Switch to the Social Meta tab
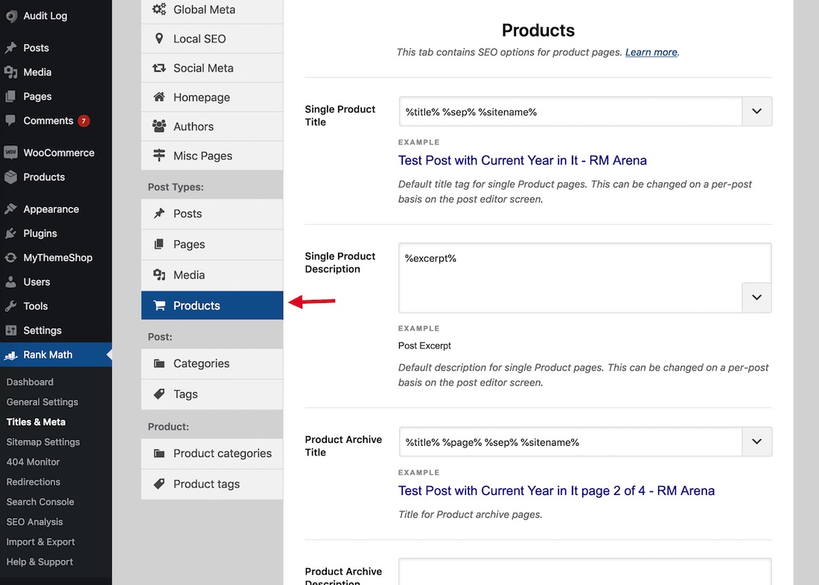 [203, 68]
